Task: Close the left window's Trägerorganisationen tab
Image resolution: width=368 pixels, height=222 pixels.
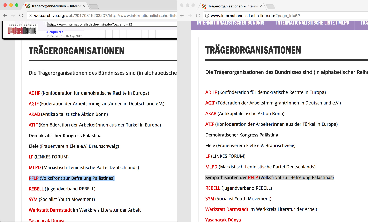Action: (x=84, y=6)
